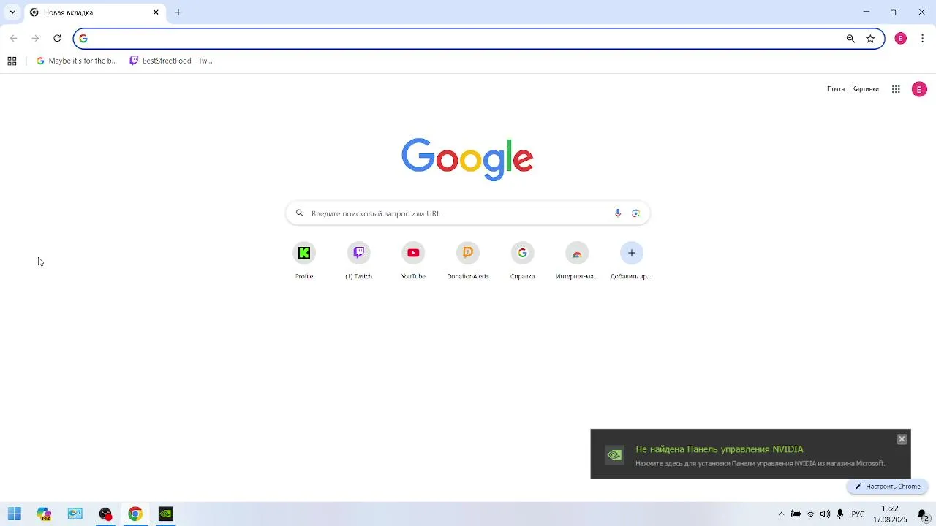
Task: Open the Chrome profile avatar in toolbar
Action: (x=901, y=39)
